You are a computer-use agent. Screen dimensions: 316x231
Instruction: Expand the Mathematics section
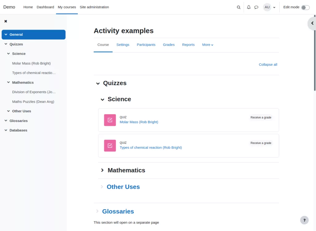pyautogui.click(x=102, y=170)
